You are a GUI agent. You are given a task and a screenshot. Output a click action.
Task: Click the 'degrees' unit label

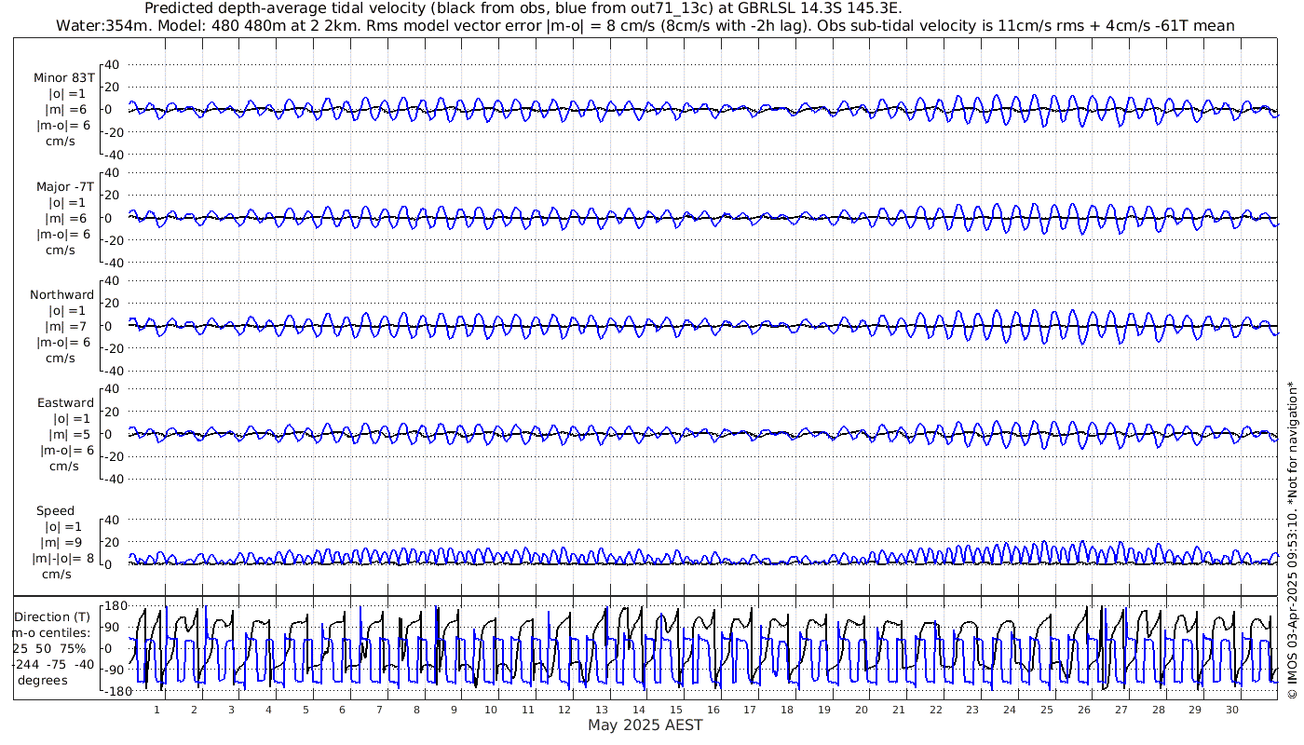point(43,681)
